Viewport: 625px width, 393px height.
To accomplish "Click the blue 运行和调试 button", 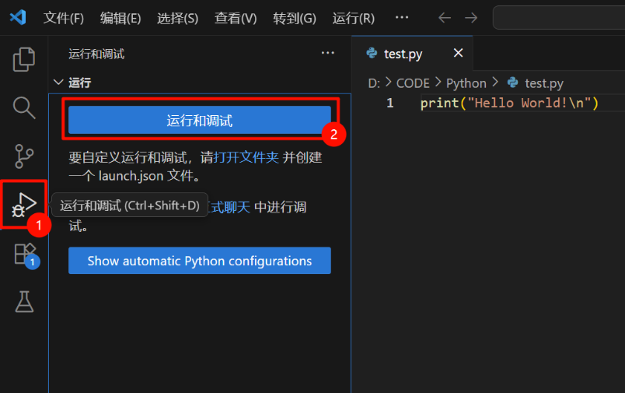I will (x=200, y=120).
